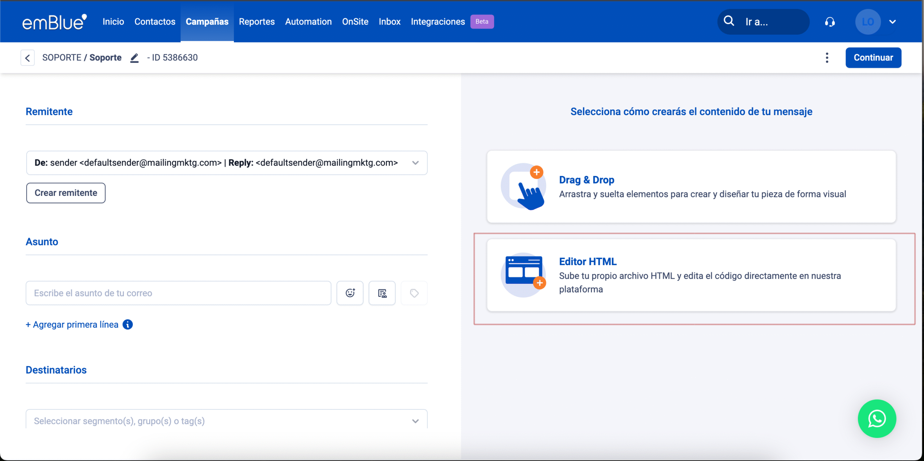Click the 'ID 5386630' text

[175, 58]
